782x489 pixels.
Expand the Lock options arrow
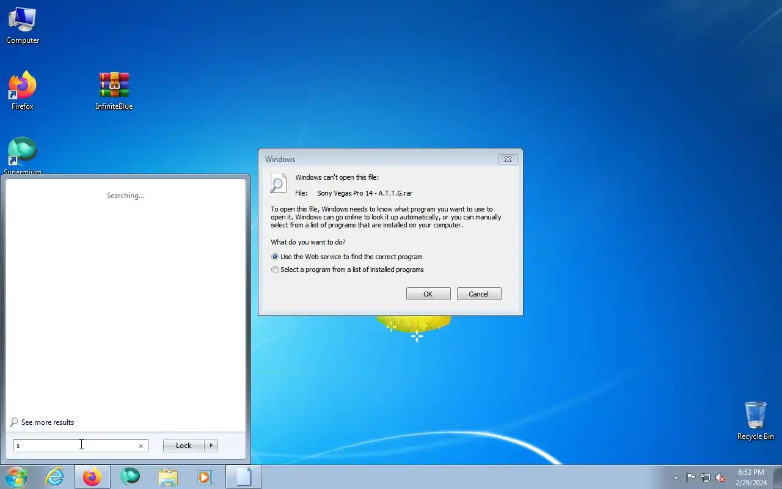pos(211,446)
